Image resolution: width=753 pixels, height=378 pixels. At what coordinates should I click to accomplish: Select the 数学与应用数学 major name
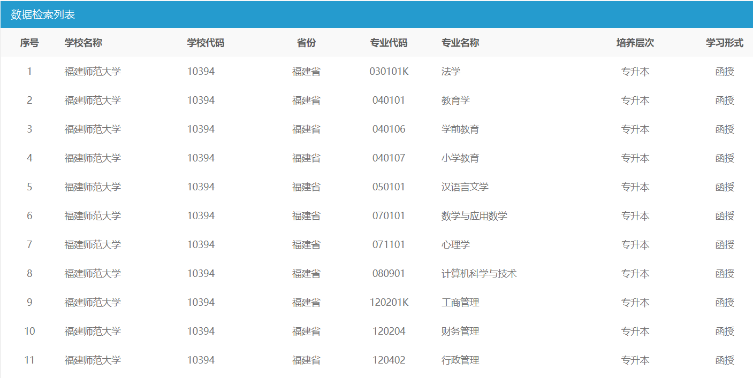click(x=475, y=216)
